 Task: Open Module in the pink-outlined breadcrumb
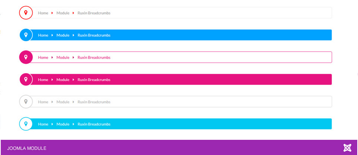(63, 57)
